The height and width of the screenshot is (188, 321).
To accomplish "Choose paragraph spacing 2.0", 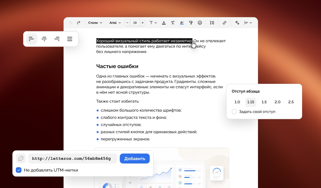I will (x=278, y=102).
